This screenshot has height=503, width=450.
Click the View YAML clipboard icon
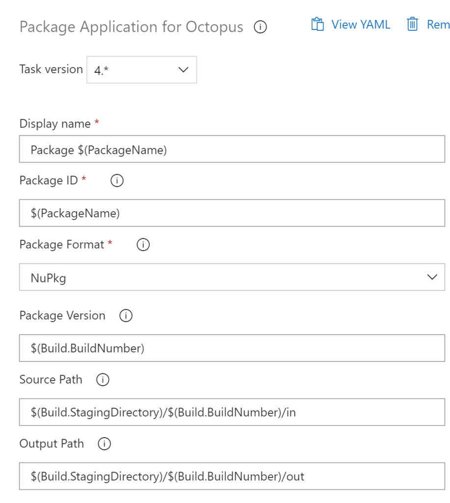coord(318,25)
